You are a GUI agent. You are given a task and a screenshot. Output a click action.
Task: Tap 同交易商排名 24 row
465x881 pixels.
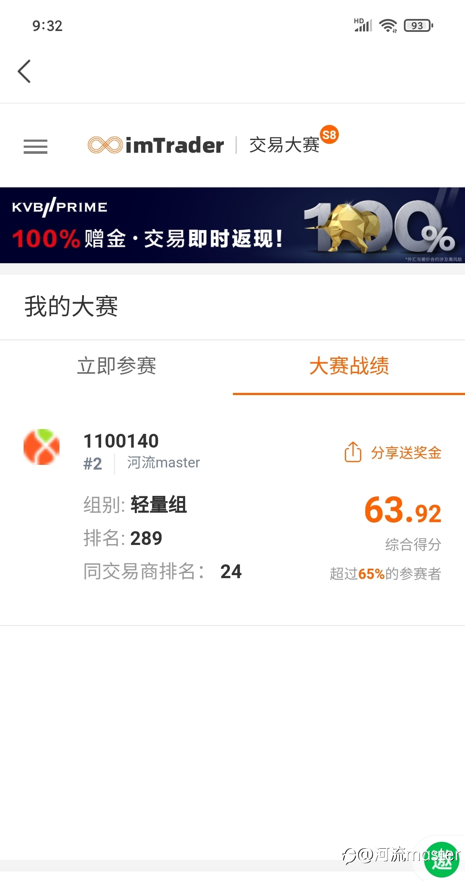162,572
